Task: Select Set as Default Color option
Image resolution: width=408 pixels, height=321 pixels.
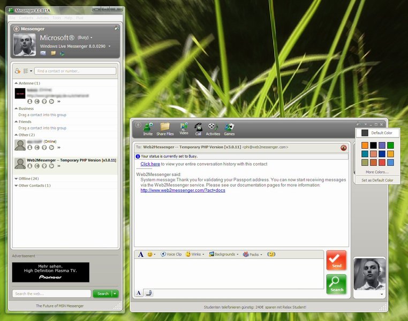Action: [377, 180]
